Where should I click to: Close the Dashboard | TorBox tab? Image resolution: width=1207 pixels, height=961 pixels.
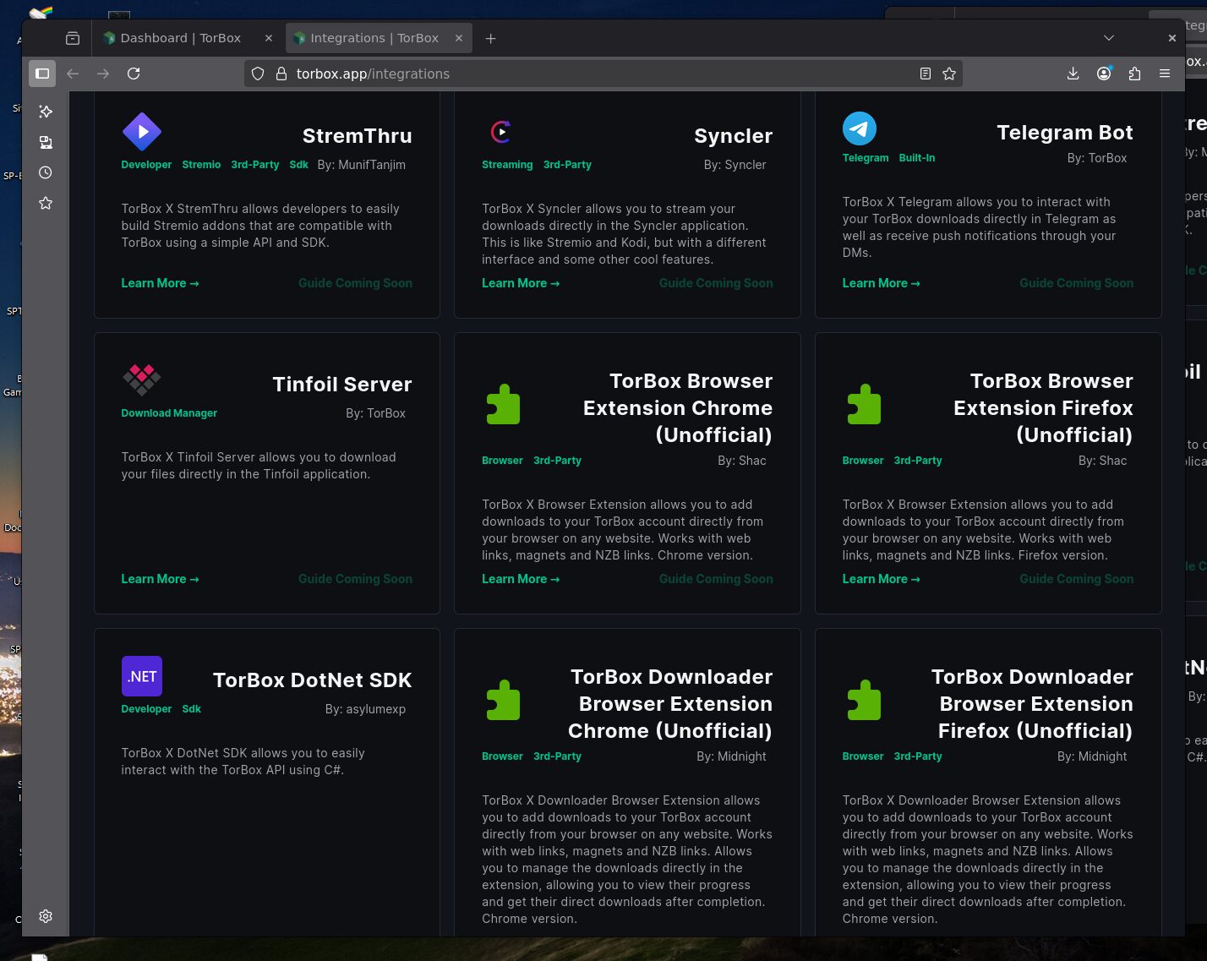tap(269, 38)
